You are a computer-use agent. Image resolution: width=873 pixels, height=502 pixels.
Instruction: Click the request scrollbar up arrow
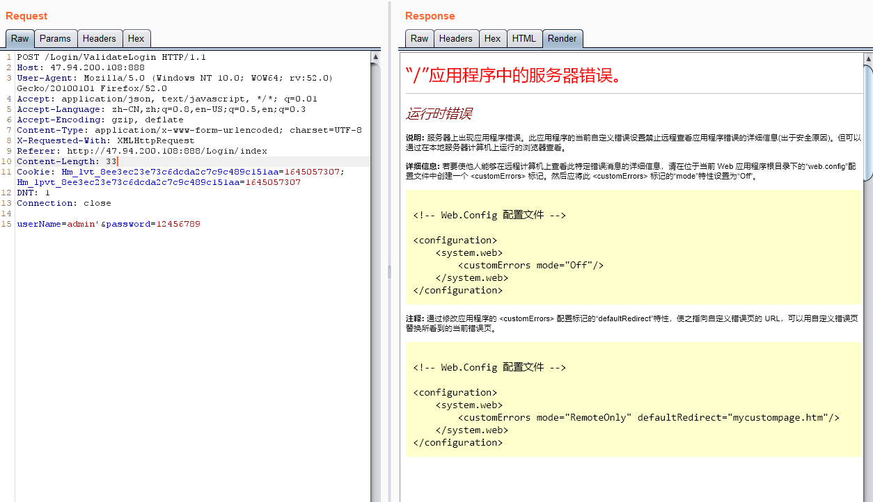coord(376,57)
